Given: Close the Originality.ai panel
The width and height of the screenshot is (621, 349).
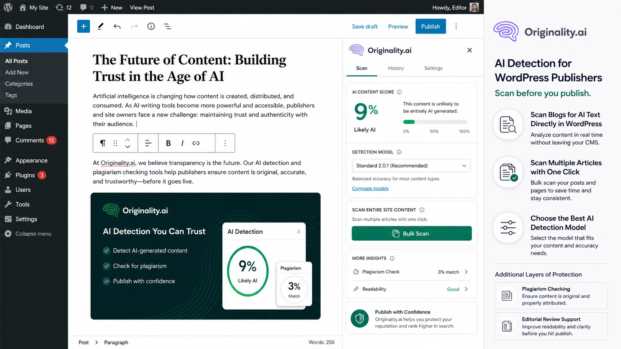Looking at the screenshot, I should point(469,50).
